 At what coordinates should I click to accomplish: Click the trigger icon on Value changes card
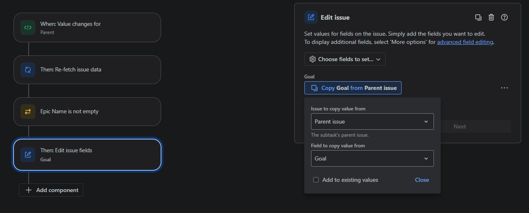tap(28, 27)
